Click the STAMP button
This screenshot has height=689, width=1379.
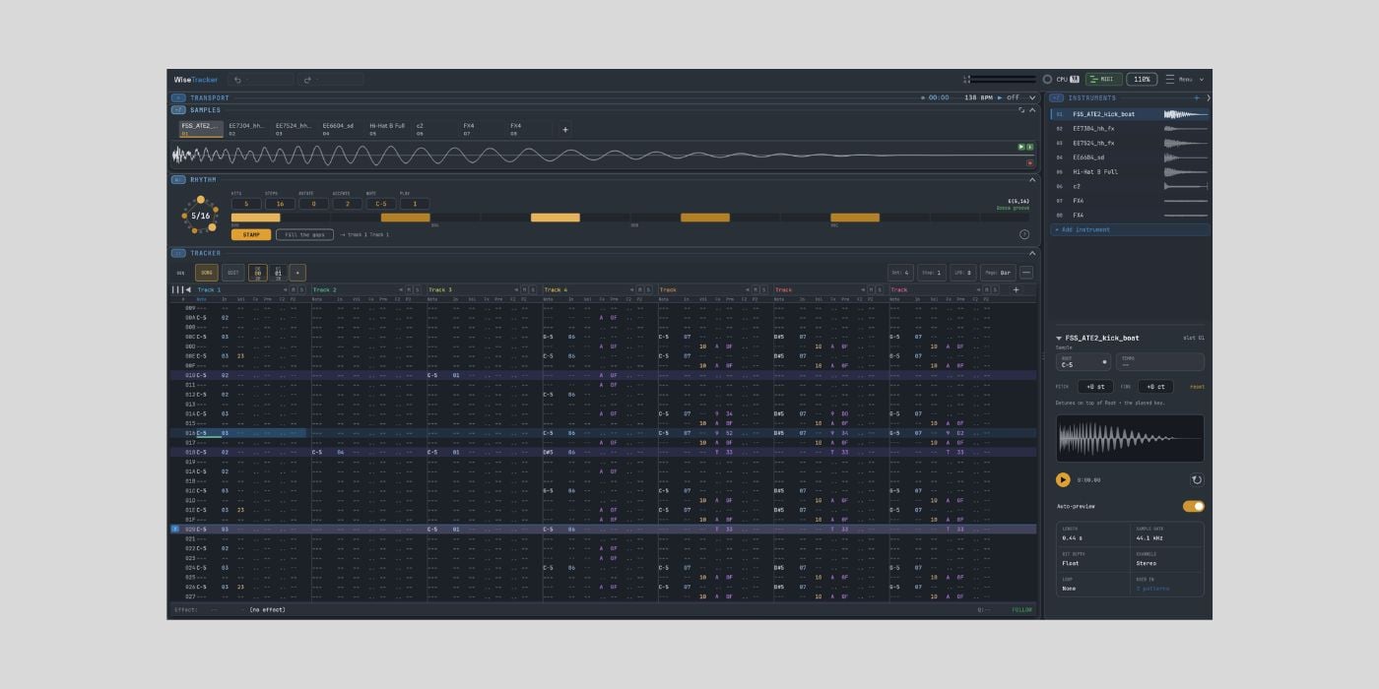251,235
